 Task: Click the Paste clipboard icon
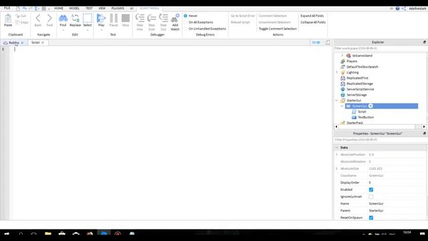coord(8,18)
